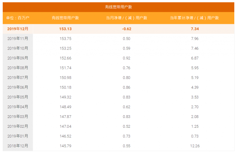
Task: Click the 7.34 cumulative value for December 2019
Action: pyautogui.click(x=195, y=29)
